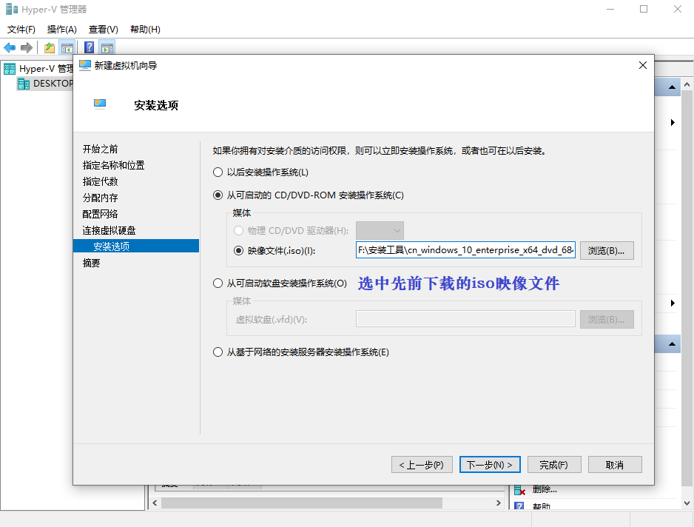Expand the upper submenu arrow in actions pane

pos(673,122)
